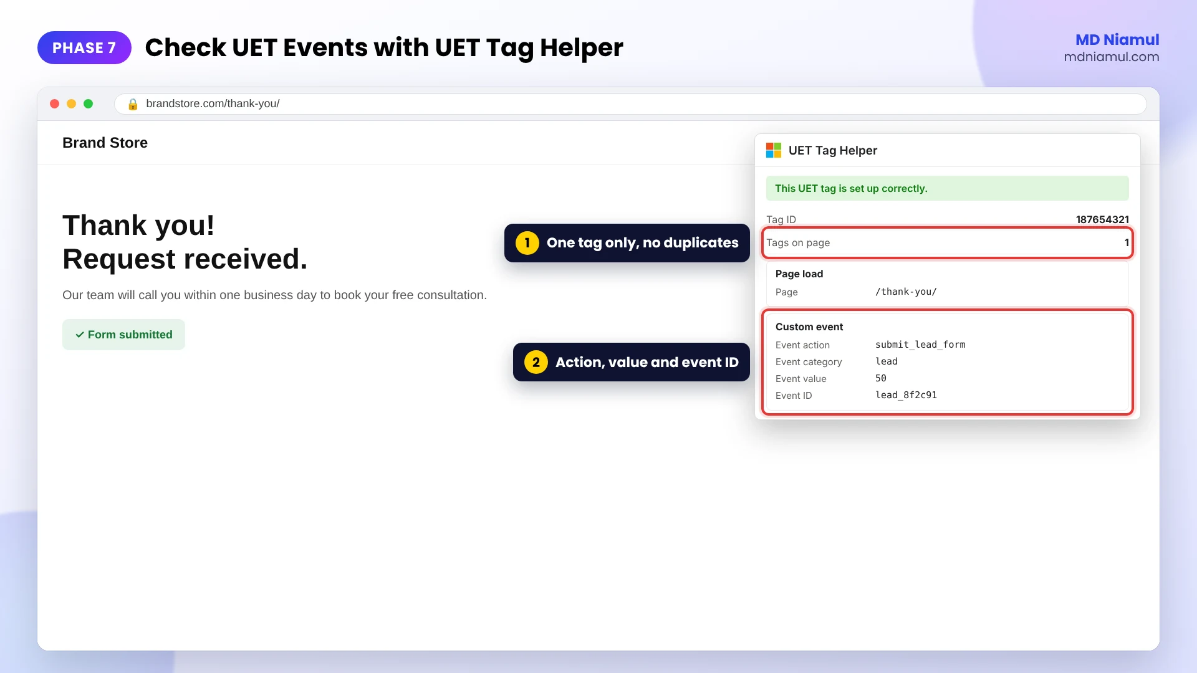The width and height of the screenshot is (1197, 673).
Task: Open the Brand Store site title
Action: point(105,143)
